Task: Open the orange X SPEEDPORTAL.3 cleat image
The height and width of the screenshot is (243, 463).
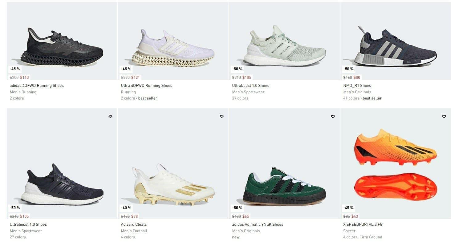Action: click(396, 165)
